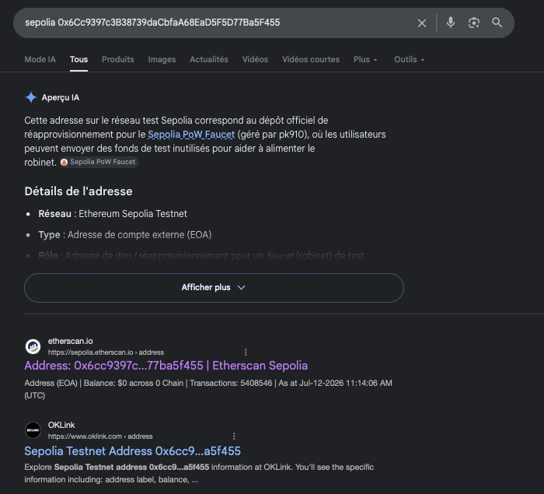
Task: Click the Aperçu IA heading text
Action: tap(61, 97)
